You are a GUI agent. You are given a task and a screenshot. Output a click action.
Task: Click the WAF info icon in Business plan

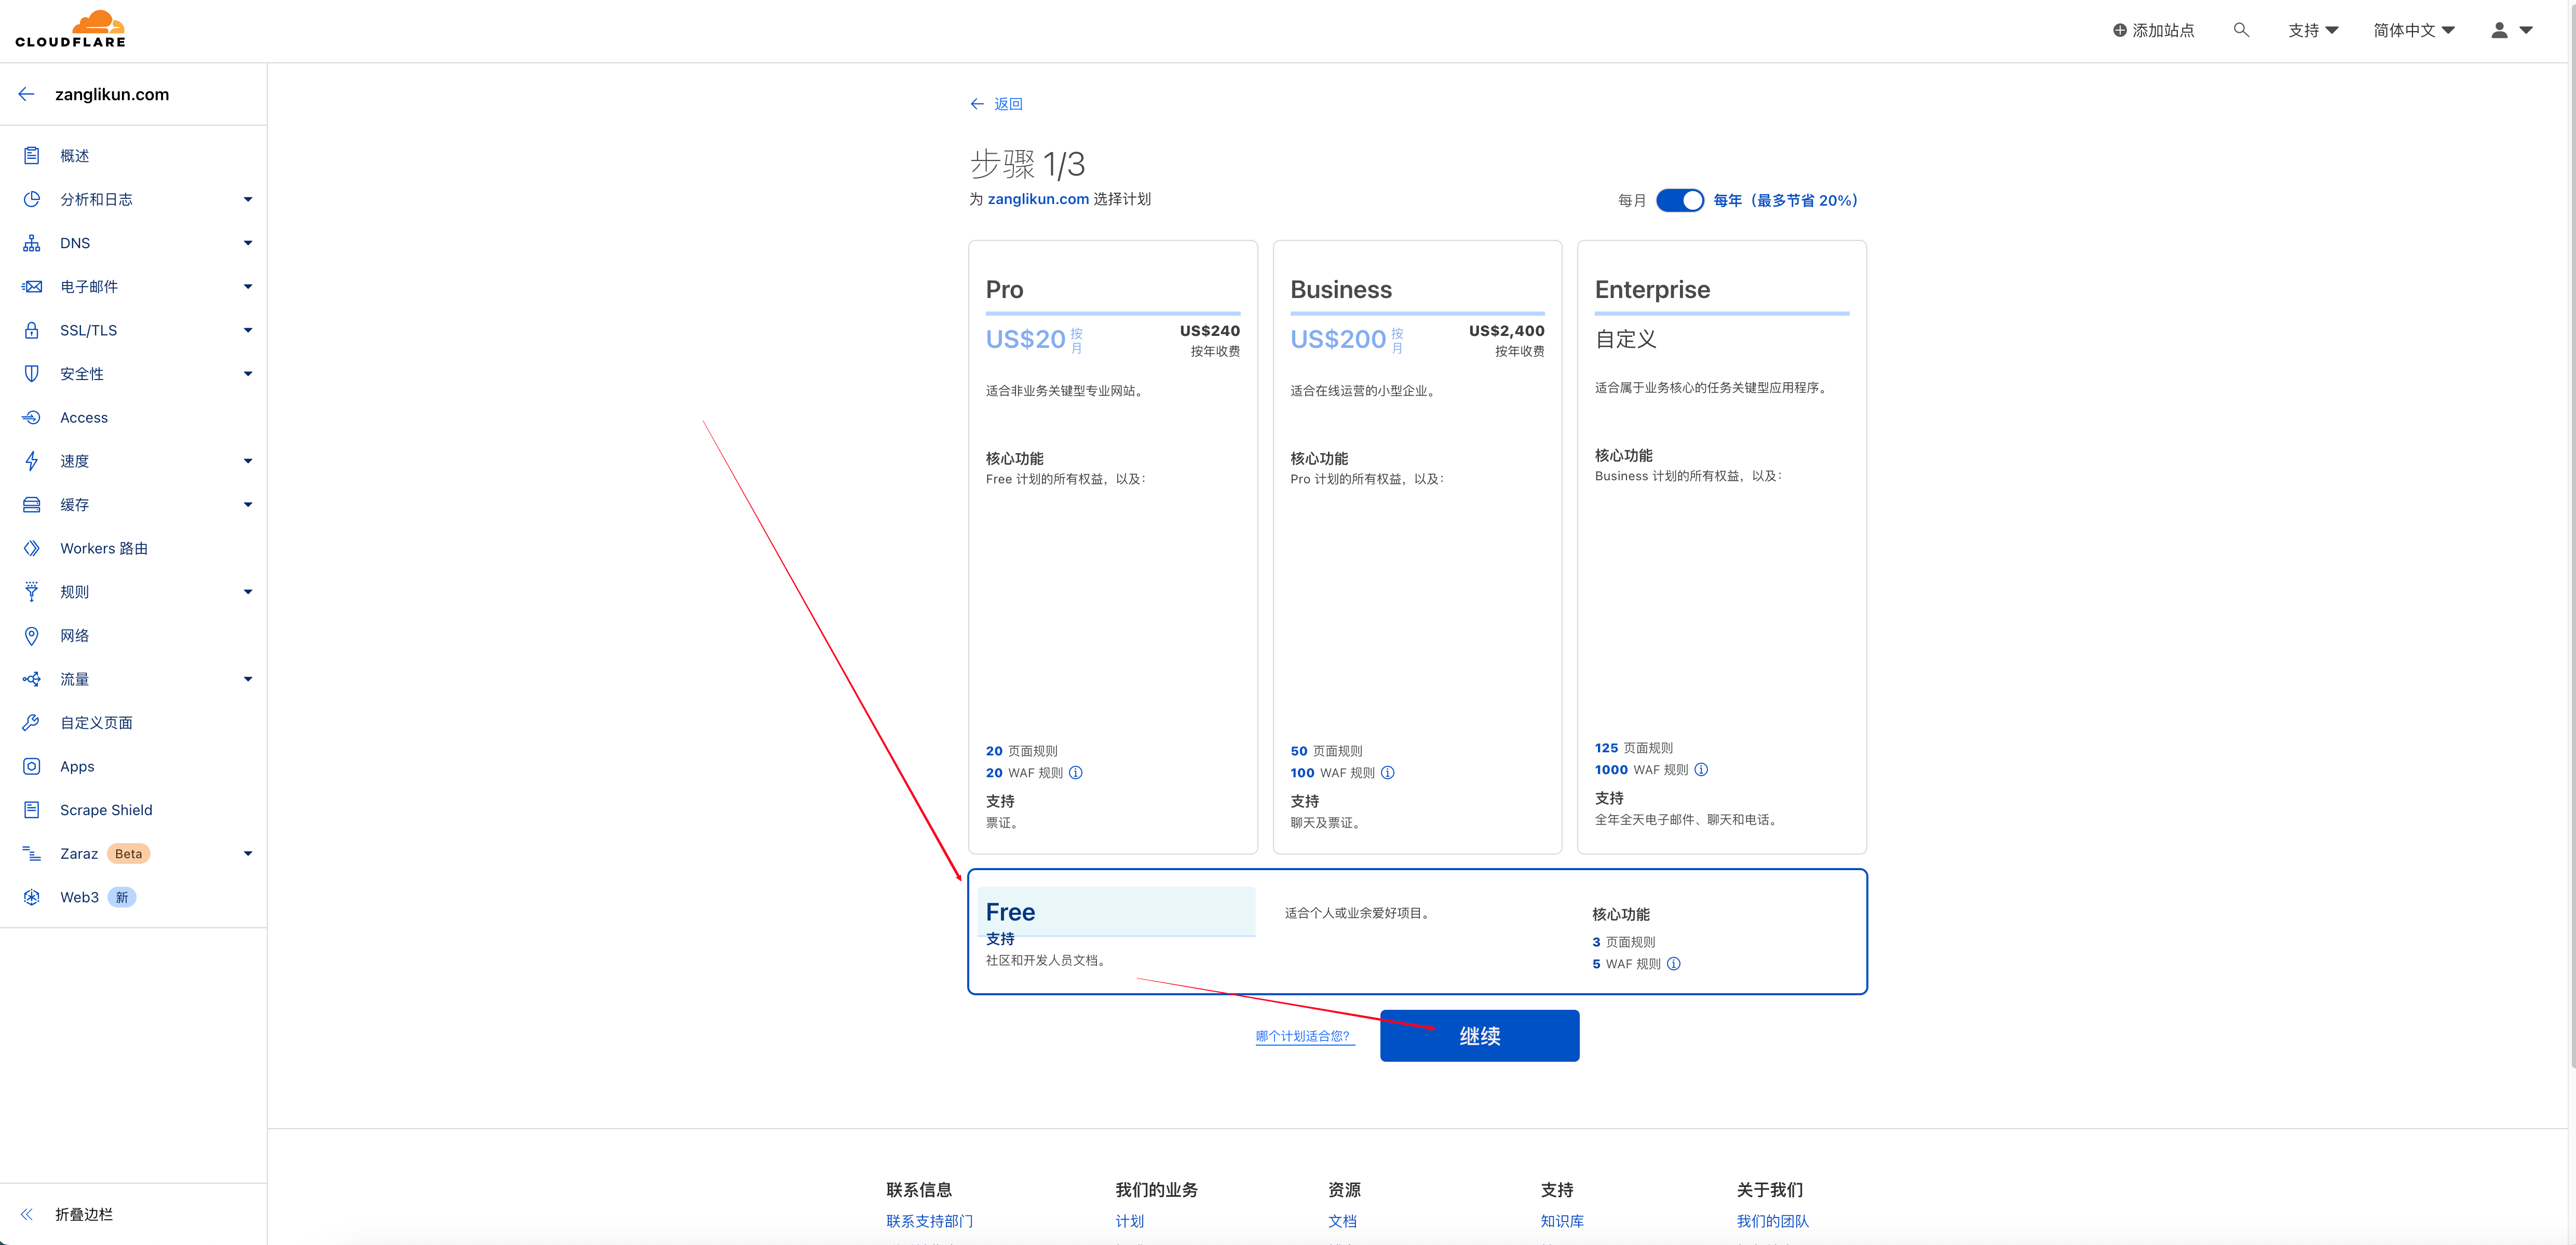pyautogui.click(x=1387, y=773)
